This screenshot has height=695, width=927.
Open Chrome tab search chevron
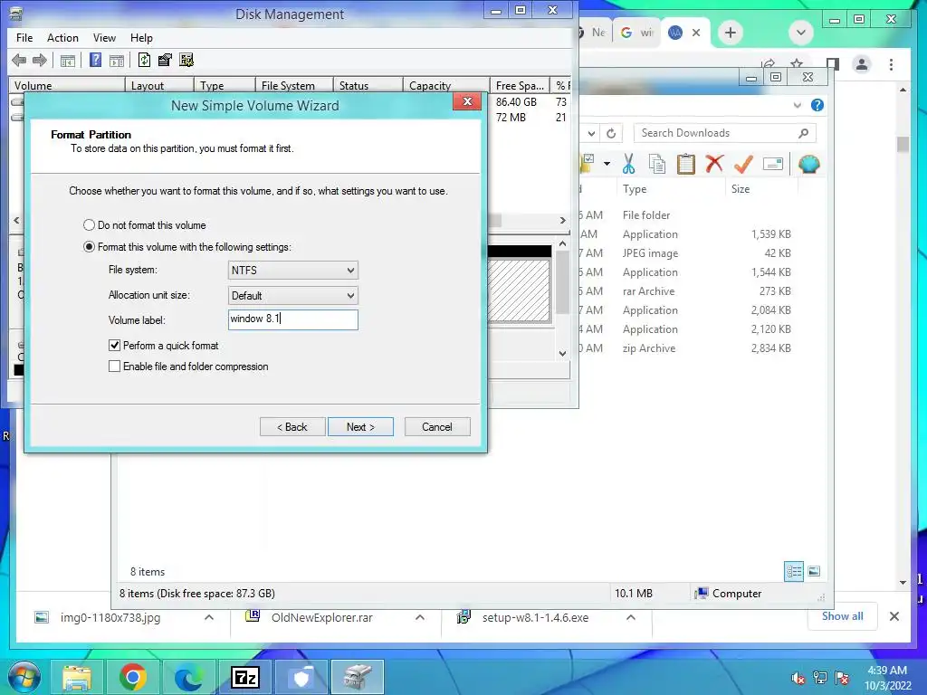coord(801,33)
